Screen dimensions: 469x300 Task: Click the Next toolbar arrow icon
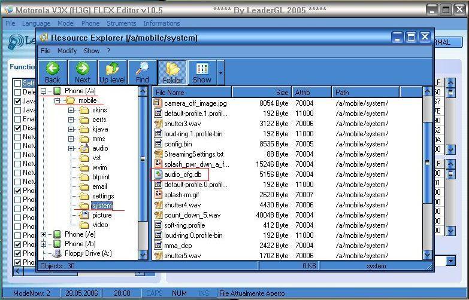[x=82, y=68]
